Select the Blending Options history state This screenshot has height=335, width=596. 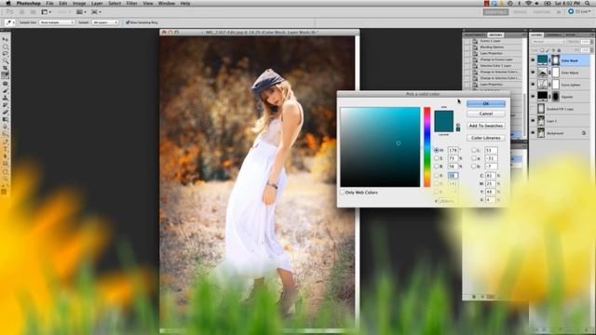pyautogui.click(x=493, y=47)
